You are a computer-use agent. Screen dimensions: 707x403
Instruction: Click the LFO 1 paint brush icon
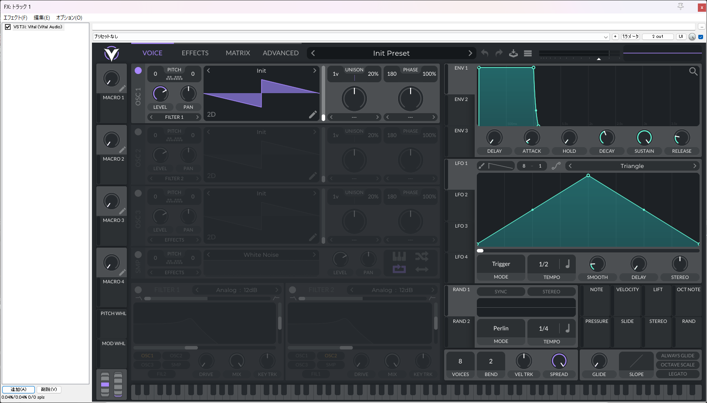coord(481,166)
